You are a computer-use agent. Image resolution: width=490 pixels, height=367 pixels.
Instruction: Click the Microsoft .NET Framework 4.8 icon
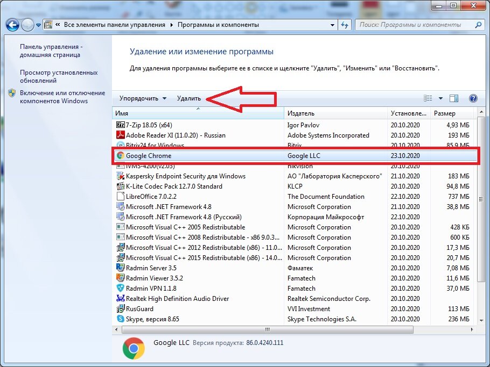click(120, 207)
